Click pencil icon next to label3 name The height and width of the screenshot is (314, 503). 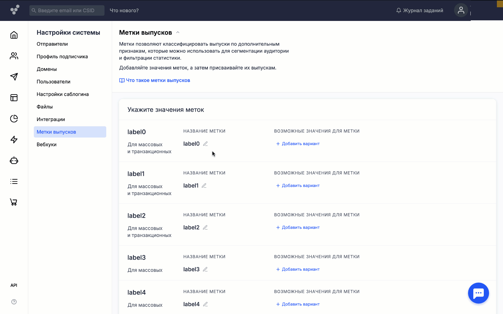pyautogui.click(x=205, y=269)
